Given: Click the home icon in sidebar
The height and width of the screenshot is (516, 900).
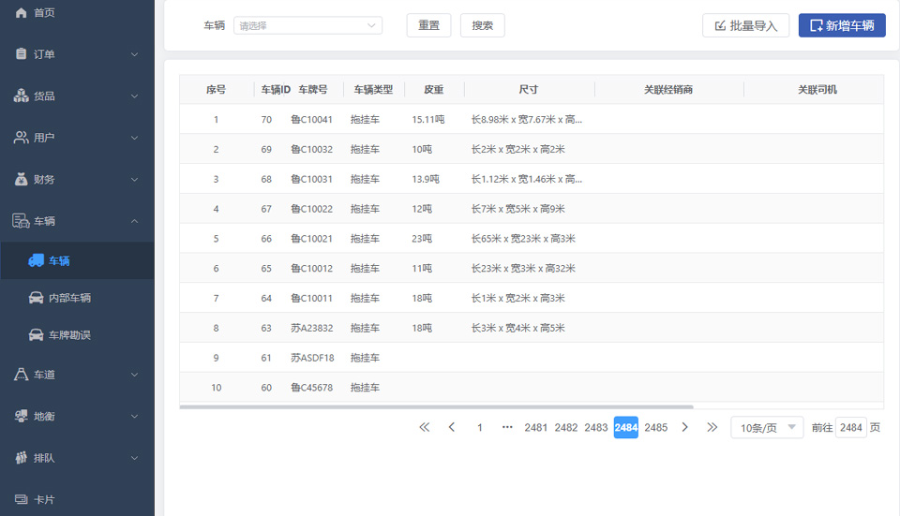Looking at the screenshot, I should [22, 12].
